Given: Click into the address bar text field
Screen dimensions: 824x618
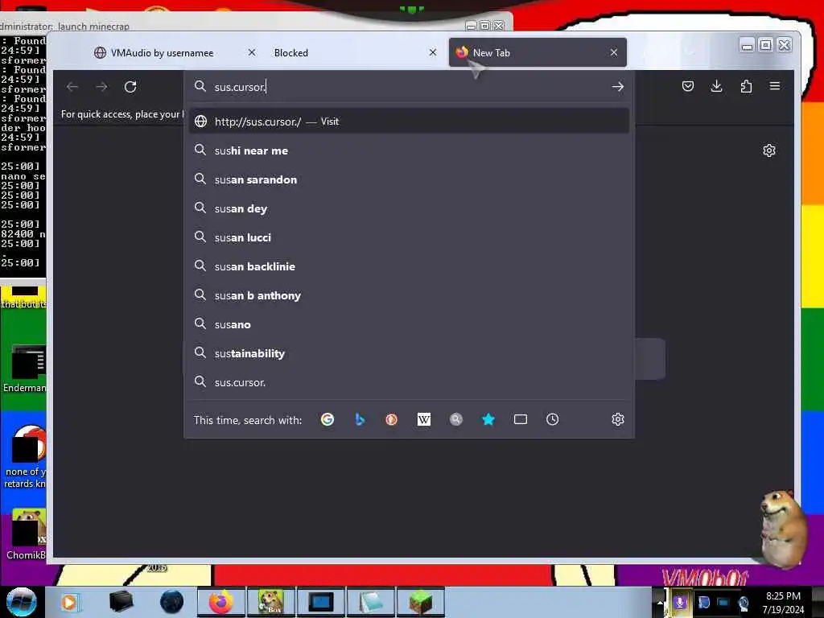Looking at the screenshot, I should pyautogui.click(x=410, y=87).
